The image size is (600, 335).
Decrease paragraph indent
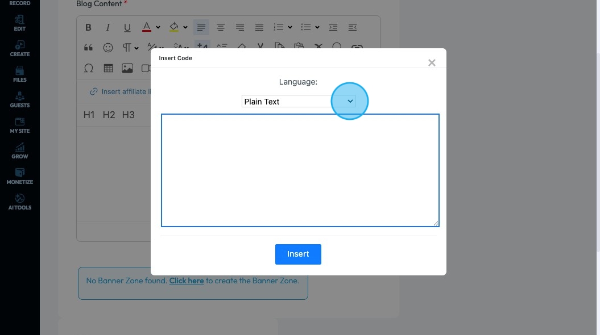point(353,27)
